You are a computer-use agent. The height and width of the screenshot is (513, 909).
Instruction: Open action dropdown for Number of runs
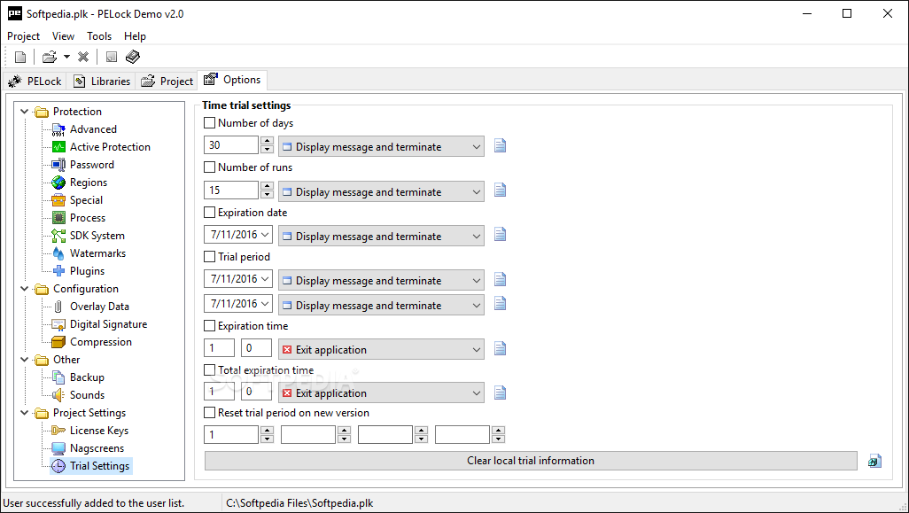pyautogui.click(x=382, y=191)
